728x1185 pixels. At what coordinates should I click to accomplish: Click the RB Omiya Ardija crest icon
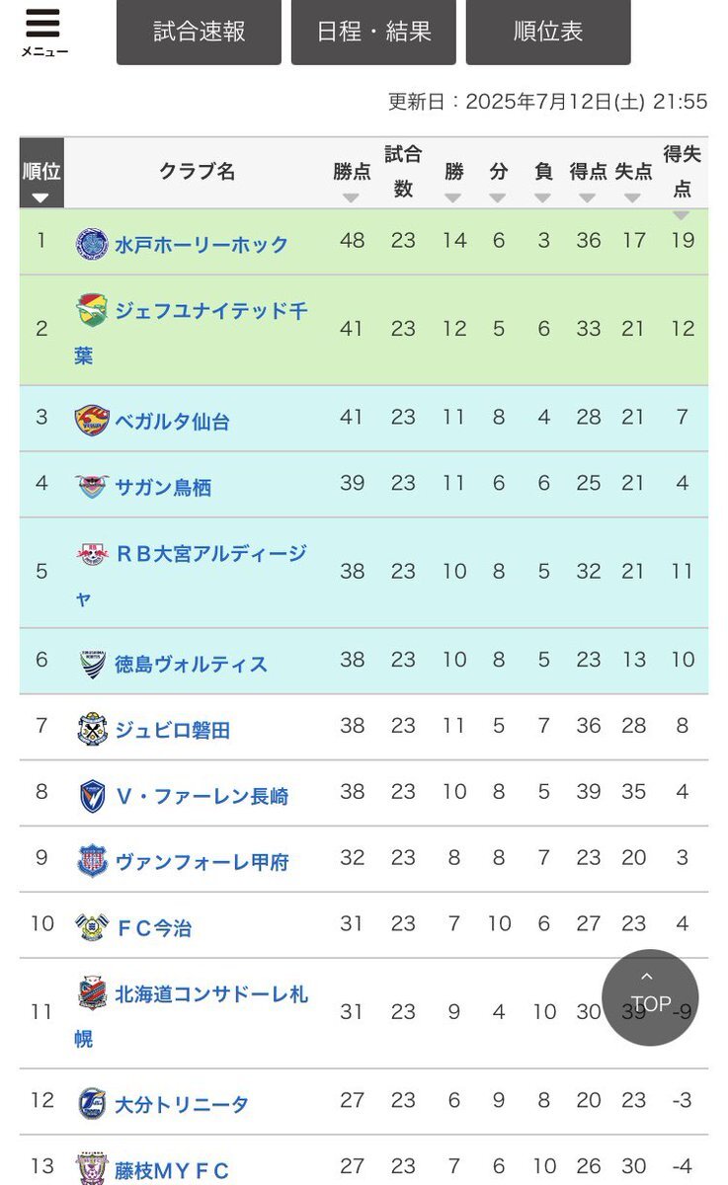tap(92, 553)
